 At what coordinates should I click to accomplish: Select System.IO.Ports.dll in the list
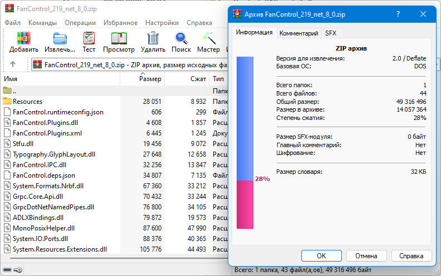coord(40,239)
